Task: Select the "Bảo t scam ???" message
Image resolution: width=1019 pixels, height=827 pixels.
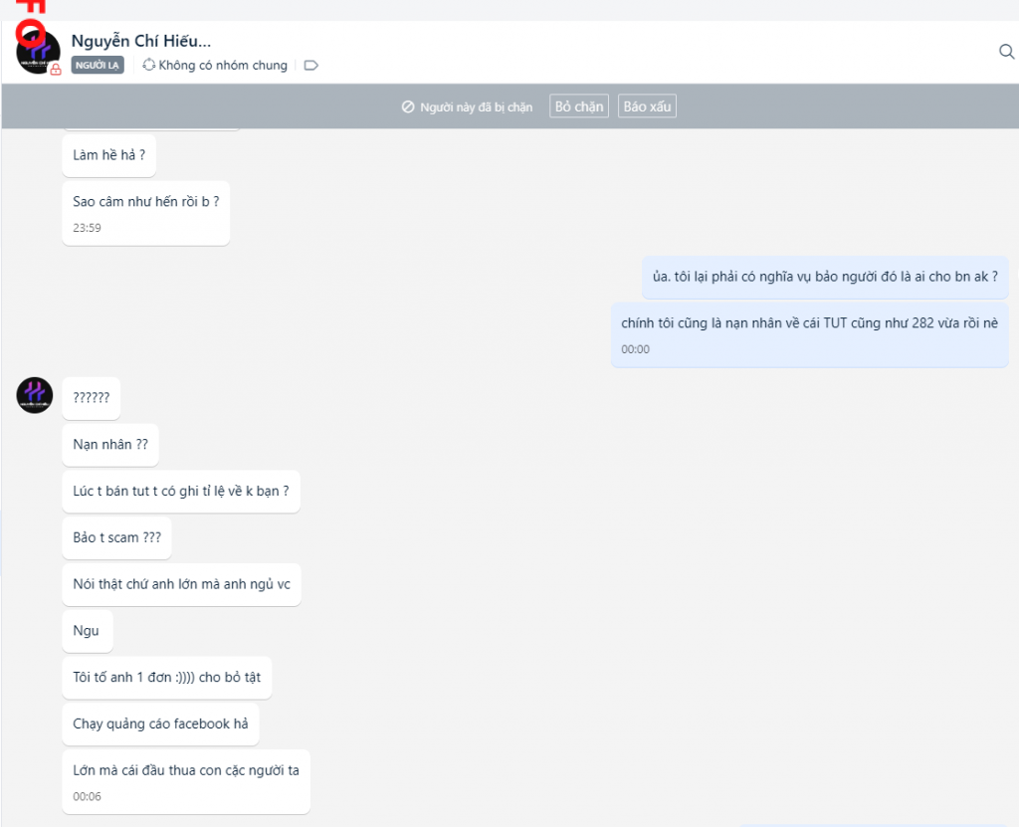Action: pos(116,538)
